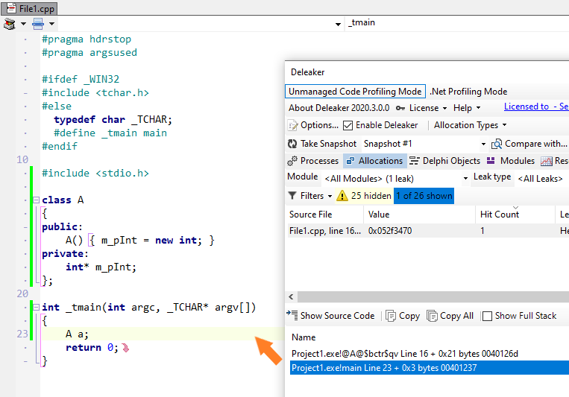This screenshot has height=397, width=569.
Task: Click the horizontal scrollbar track in Deleaker
Action: click(433, 297)
